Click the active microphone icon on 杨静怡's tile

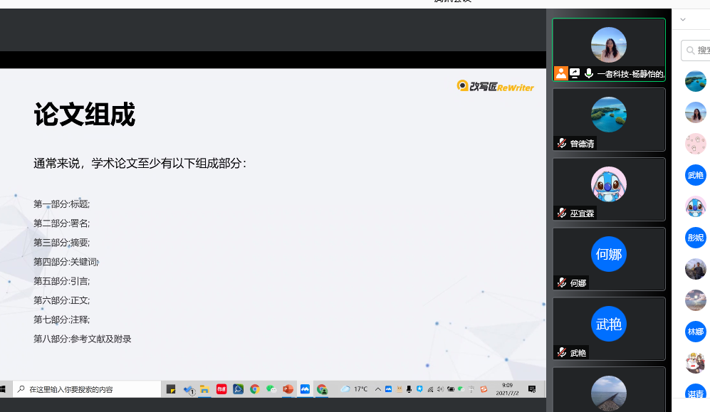[x=588, y=73]
